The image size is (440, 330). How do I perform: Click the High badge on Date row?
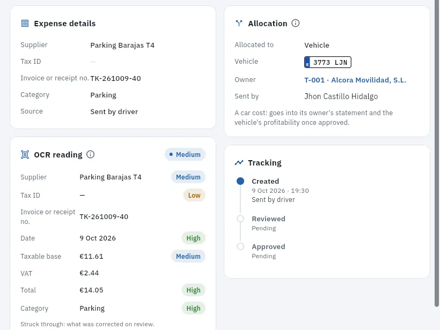pos(193,238)
